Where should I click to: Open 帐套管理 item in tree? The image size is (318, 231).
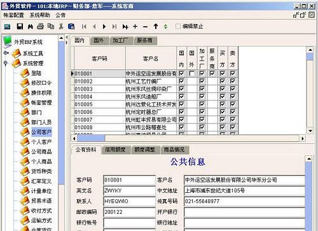coord(41,102)
